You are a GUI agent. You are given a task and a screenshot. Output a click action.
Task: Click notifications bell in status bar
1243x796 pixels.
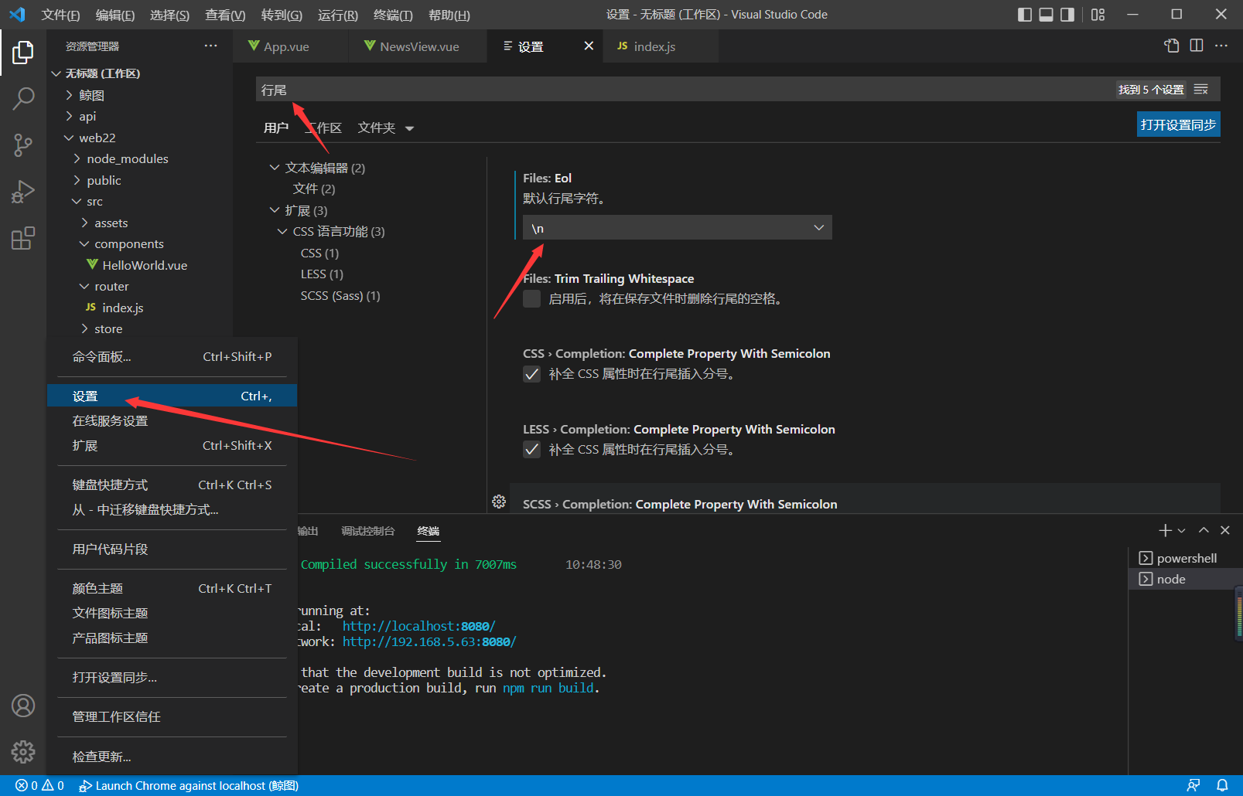click(1222, 786)
